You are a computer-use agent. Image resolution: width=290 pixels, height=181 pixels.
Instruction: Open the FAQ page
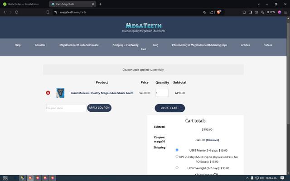pyautogui.click(x=155, y=45)
